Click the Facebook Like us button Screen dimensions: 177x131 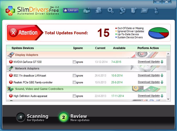(71, 11)
